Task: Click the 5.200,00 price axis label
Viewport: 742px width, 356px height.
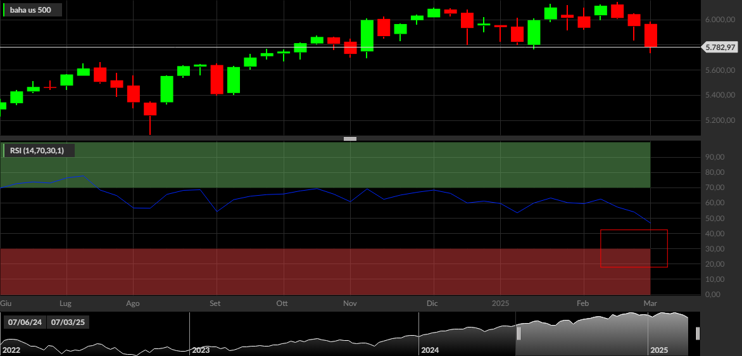Action: tap(720, 120)
